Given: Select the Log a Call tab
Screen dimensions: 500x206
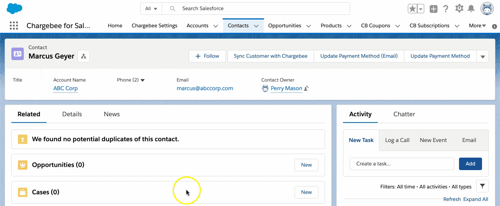Looking at the screenshot, I should pyautogui.click(x=397, y=140).
